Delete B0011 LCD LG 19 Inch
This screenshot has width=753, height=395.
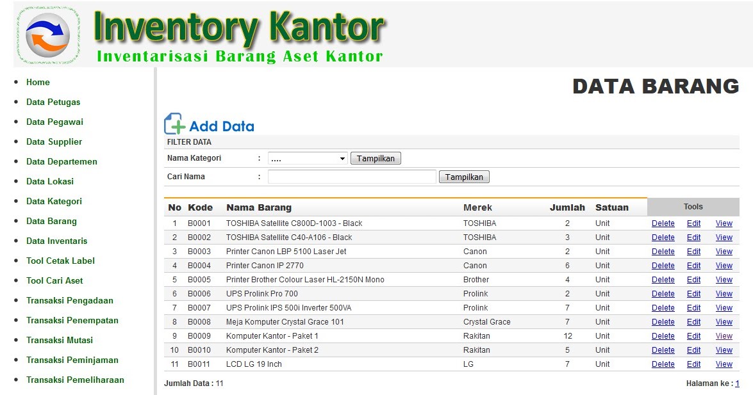point(663,364)
